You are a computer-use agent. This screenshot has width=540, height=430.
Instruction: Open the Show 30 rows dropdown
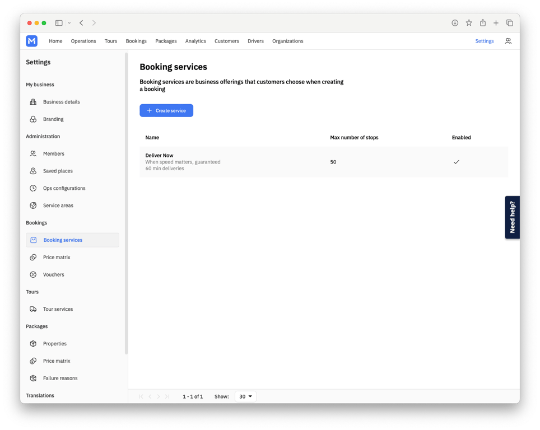pyautogui.click(x=245, y=396)
